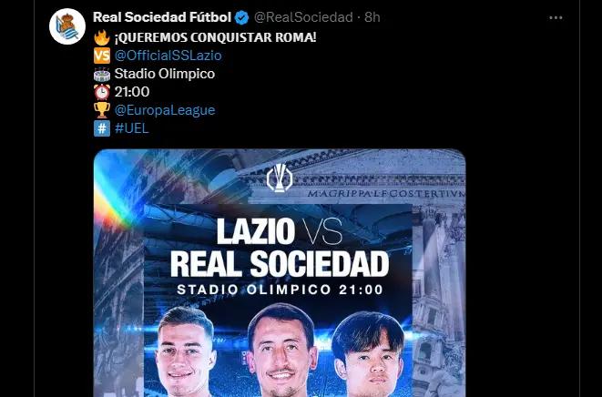Click the Stadio Olimpico line in tweet

click(x=165, y=74)
